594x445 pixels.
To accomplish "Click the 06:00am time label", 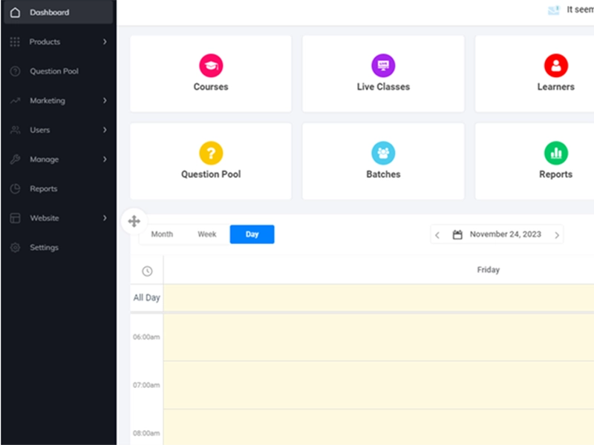I will coord(146,337).
